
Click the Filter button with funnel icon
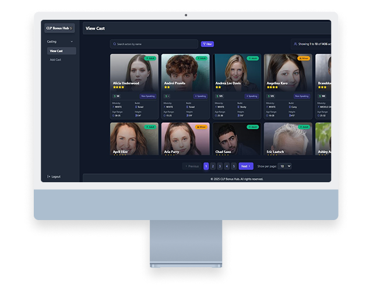[x=207, y=44]
